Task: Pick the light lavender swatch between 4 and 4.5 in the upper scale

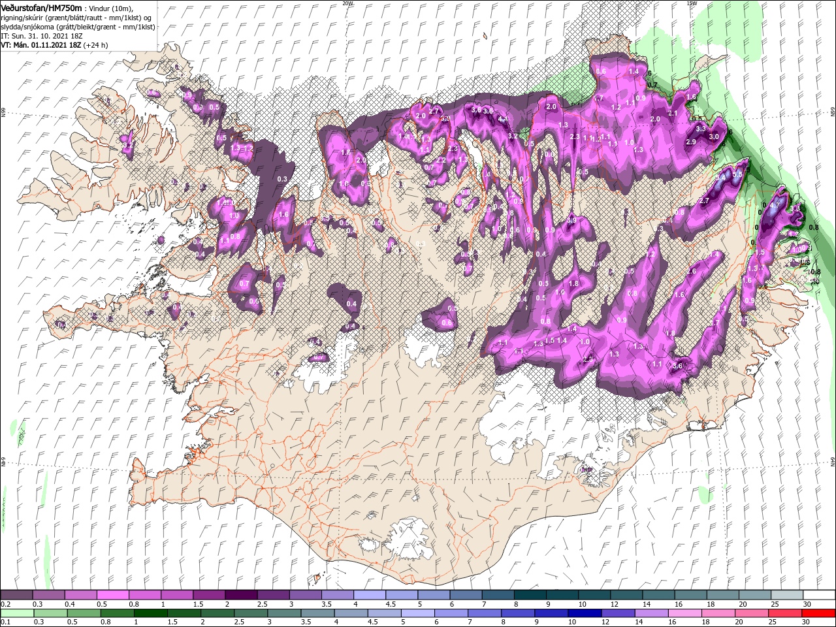Action: (368, 595)
